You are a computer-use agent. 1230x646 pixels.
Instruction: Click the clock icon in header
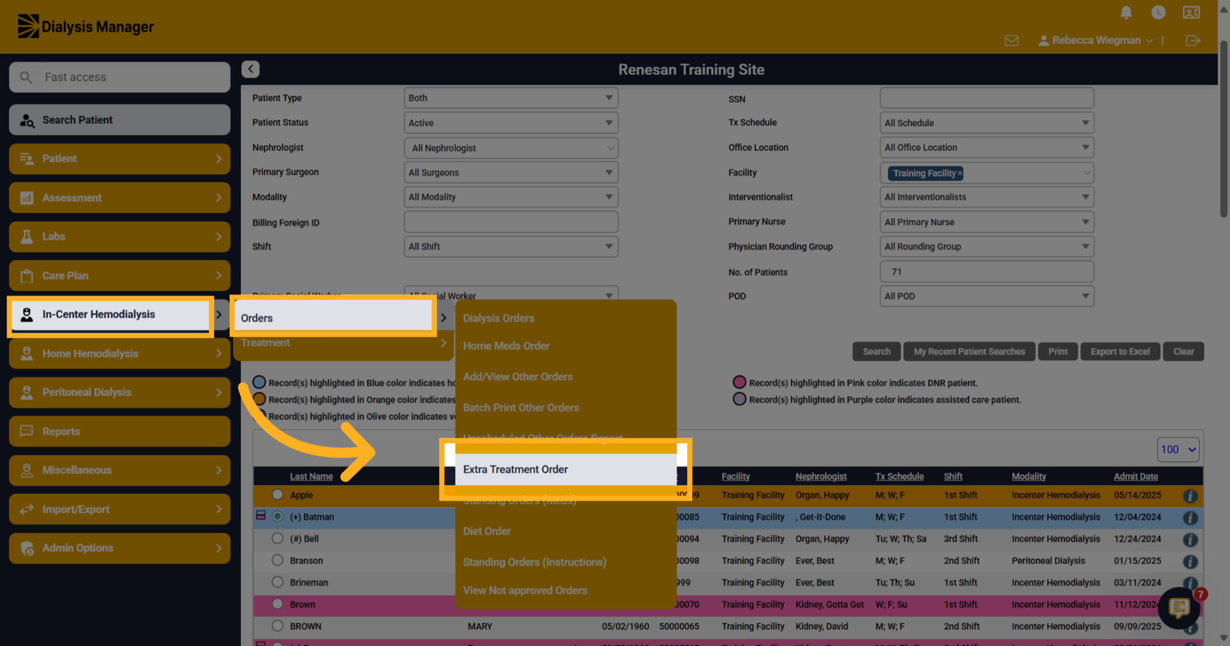pyautogui.click(x=1158, y=12)
